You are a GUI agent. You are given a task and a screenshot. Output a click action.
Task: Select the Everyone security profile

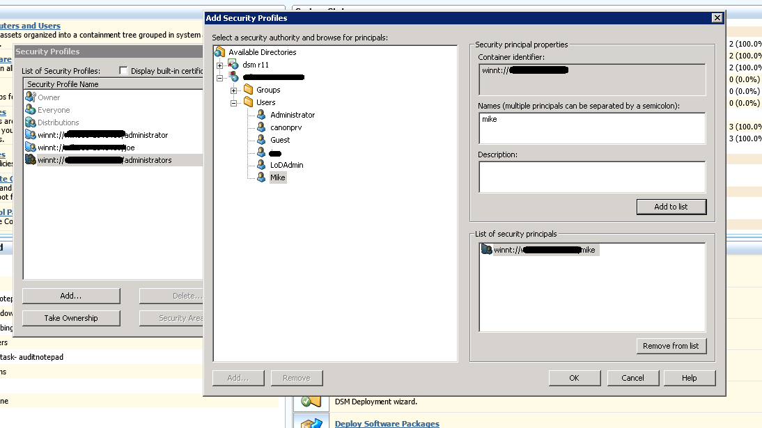pos(54,110)
